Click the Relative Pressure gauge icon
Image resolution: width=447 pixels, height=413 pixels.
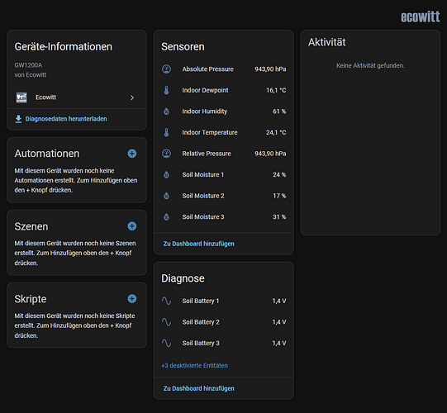[x=166, y=154]
